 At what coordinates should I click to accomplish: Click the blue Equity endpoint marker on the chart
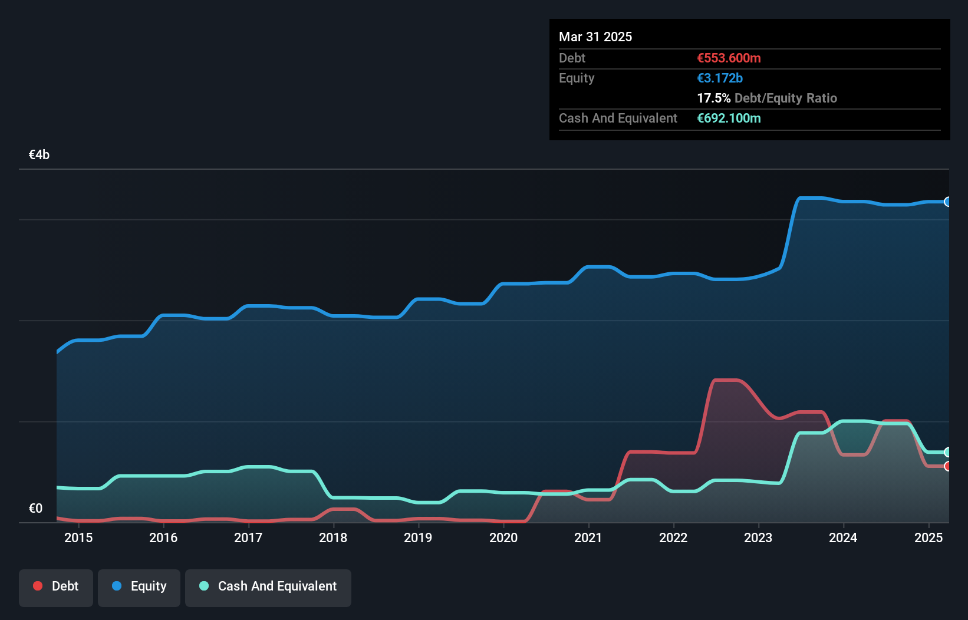[947, 202]
